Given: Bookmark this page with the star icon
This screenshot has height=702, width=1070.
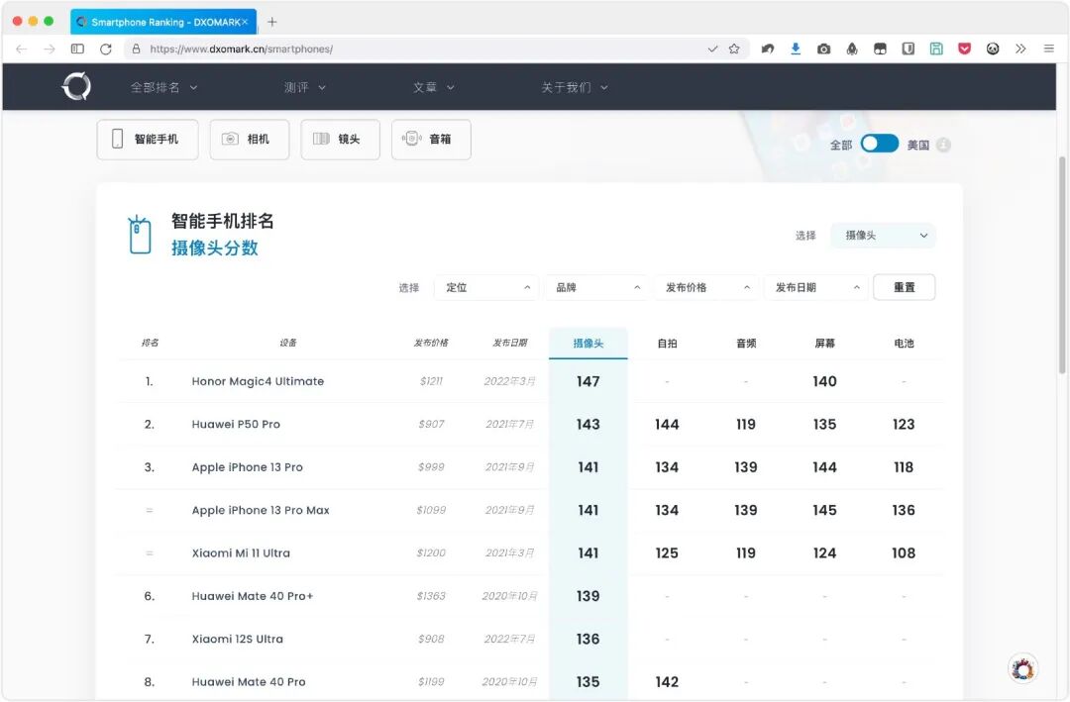Looking at the screenshot, I should [x=734, y=50].
